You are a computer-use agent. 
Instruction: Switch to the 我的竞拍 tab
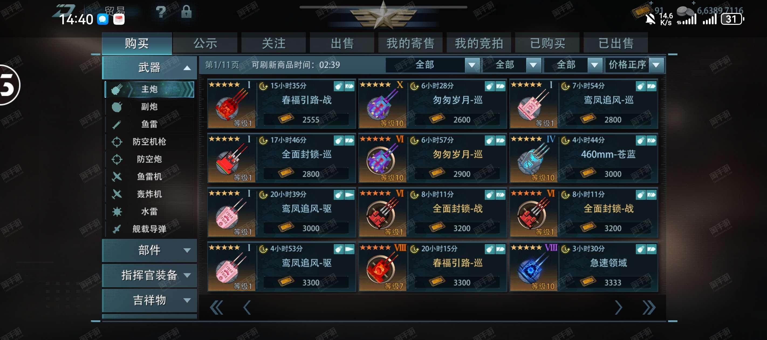pyautogui.click(x=478, y=43)
